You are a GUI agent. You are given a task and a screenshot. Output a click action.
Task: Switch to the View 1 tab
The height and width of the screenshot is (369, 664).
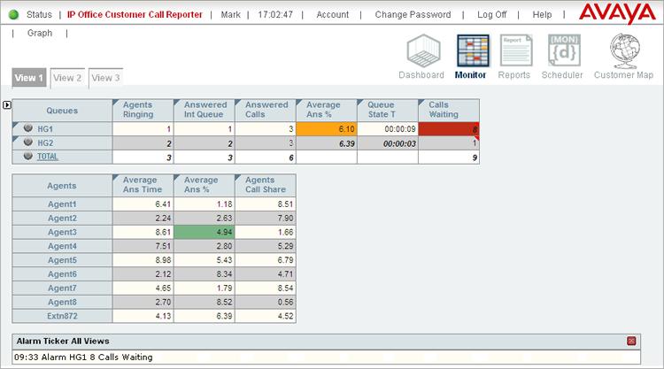(29, 78)
